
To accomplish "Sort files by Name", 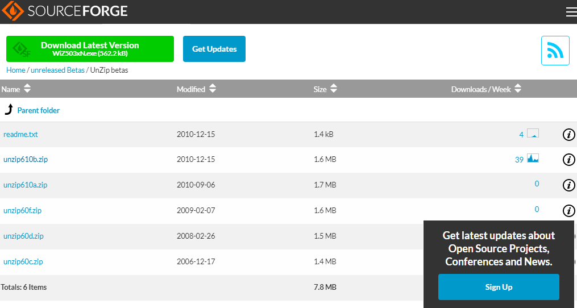I will (x=16, y=89).
